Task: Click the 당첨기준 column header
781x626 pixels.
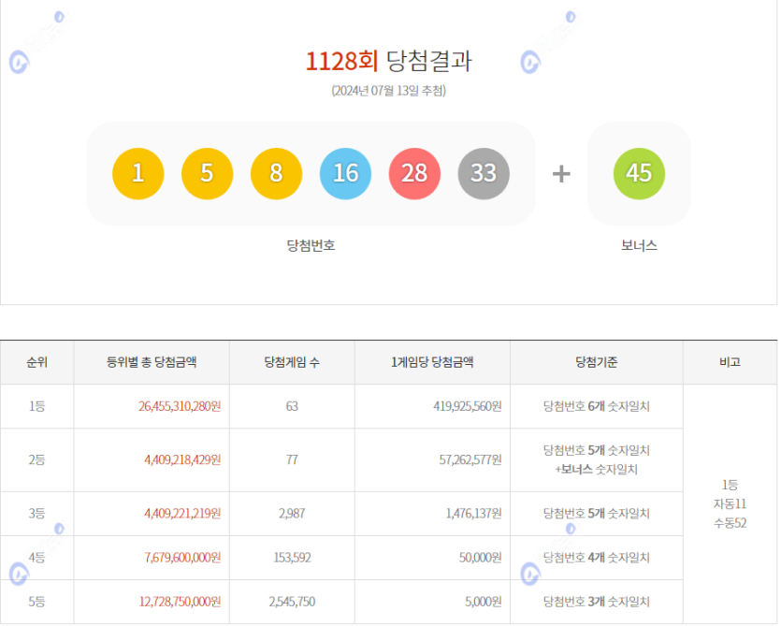Action: pos(597,362)
